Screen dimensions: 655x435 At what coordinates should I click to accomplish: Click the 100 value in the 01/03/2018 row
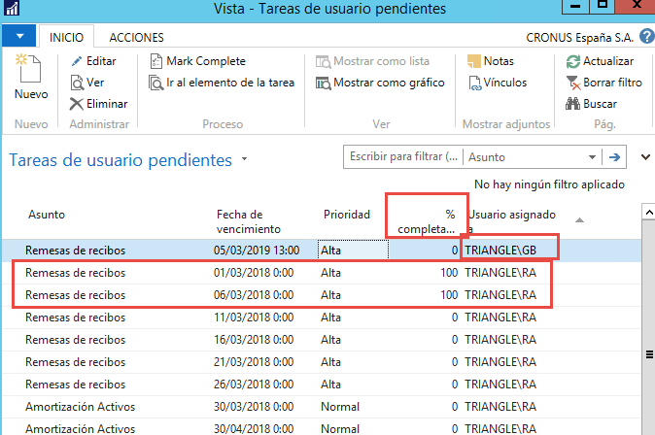pos(449,273)
